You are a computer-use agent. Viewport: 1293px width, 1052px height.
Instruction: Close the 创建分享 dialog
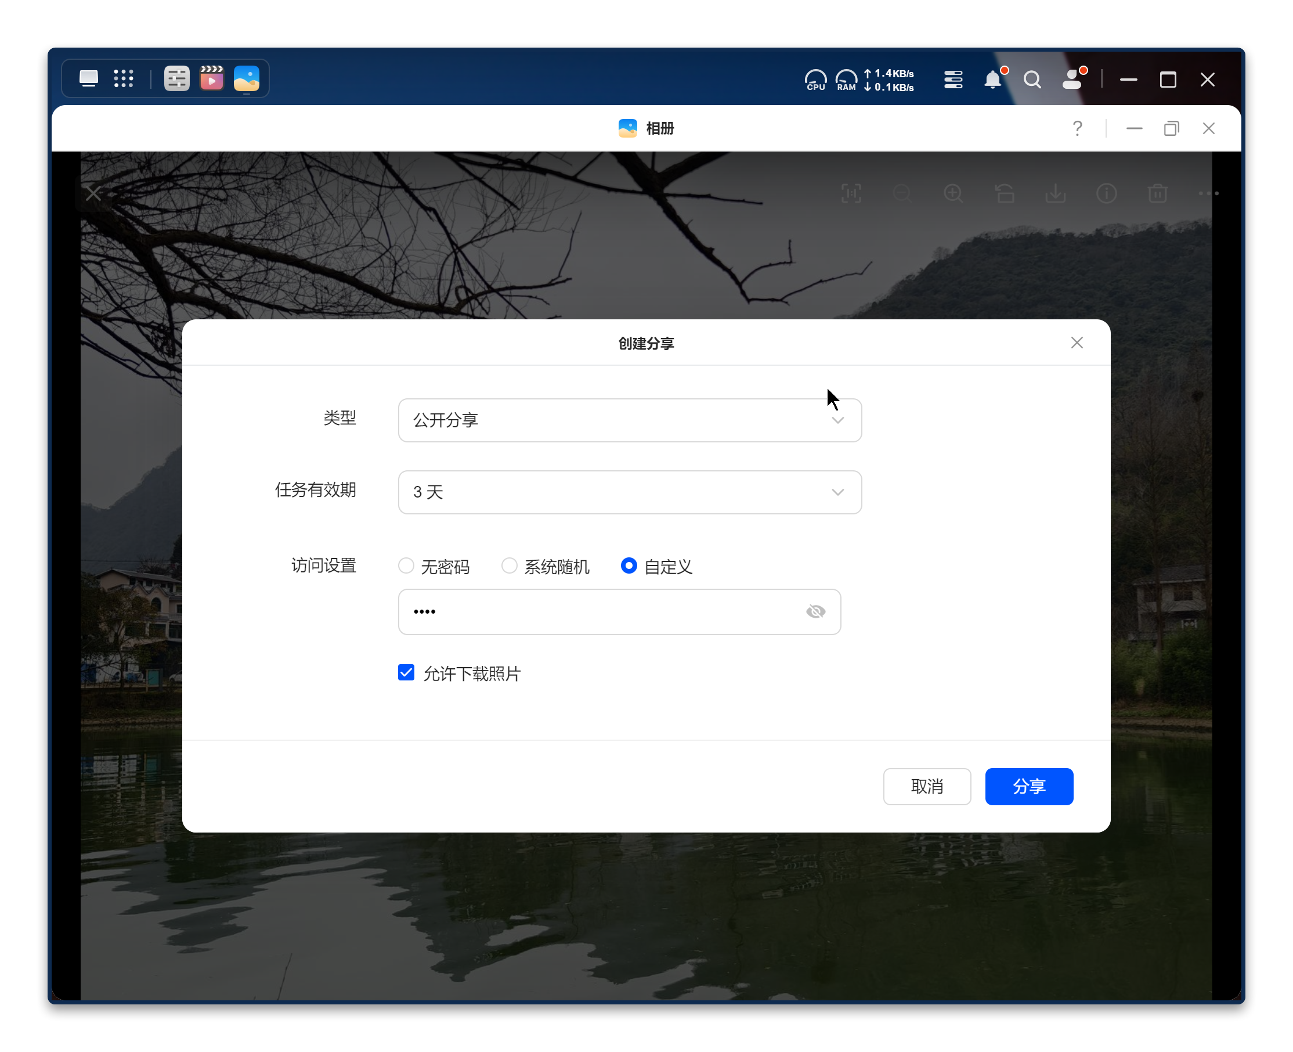pos(1076,343)
